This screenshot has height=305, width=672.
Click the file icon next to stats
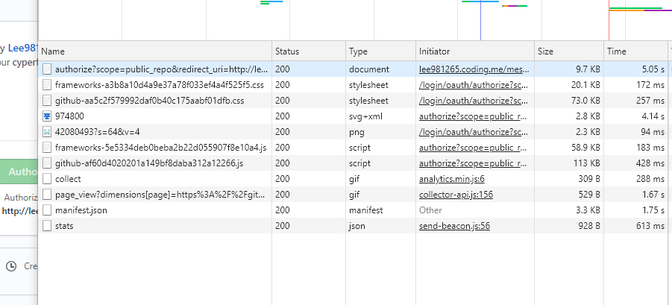pyautogui.click(x=48, y=226)
